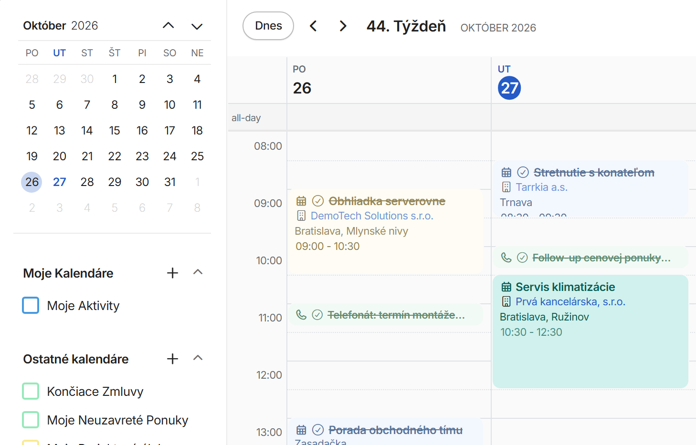
Task: Open the Tarrkia a.s. company link
Action: tap(541, 187)
